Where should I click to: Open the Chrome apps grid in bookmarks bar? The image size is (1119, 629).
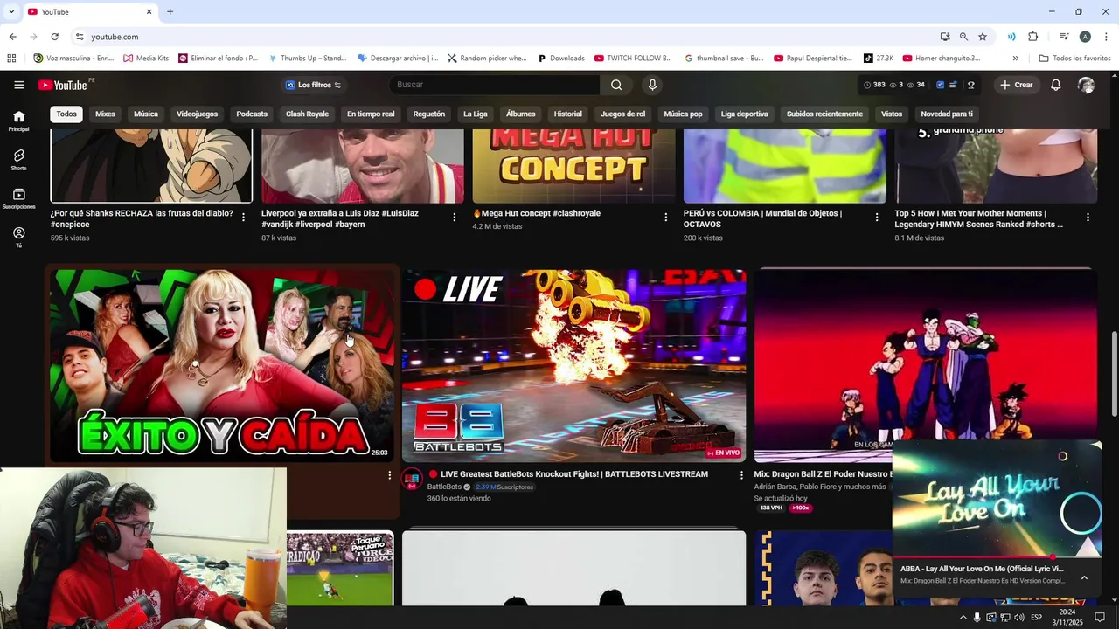pyautogui.click(x=11, y=59)
